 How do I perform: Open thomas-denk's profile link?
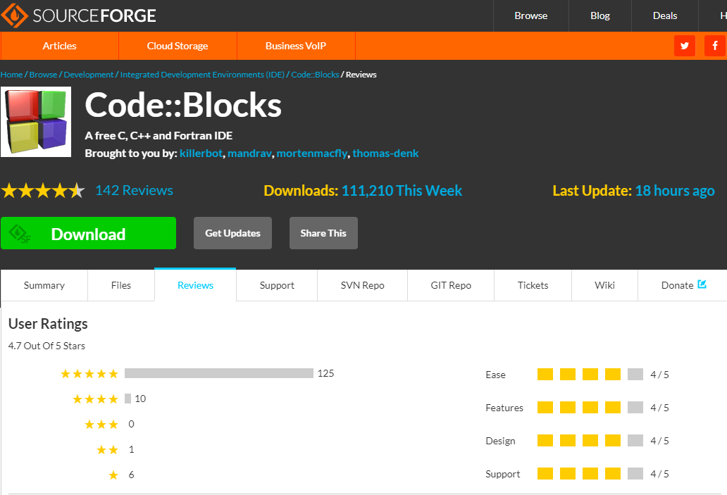385,153
